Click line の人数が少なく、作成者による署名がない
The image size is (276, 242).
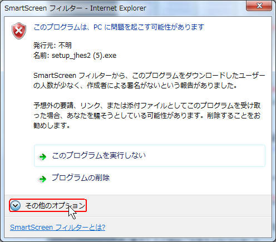click(x=135, y=85)
